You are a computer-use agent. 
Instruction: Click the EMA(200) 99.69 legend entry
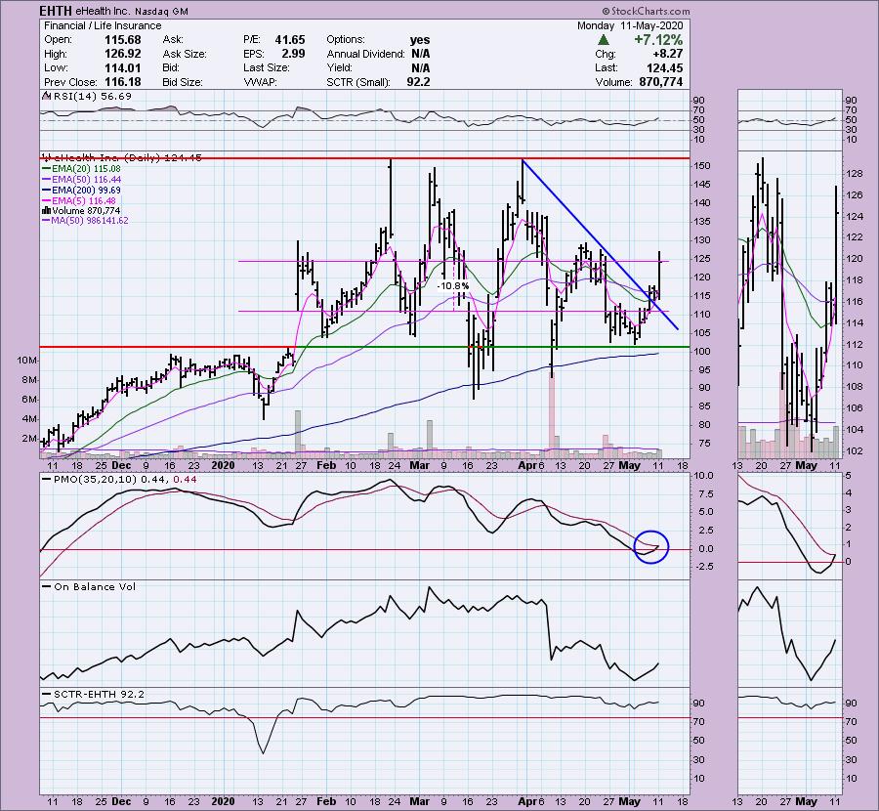pyautogui.click(x=81, y=190)
